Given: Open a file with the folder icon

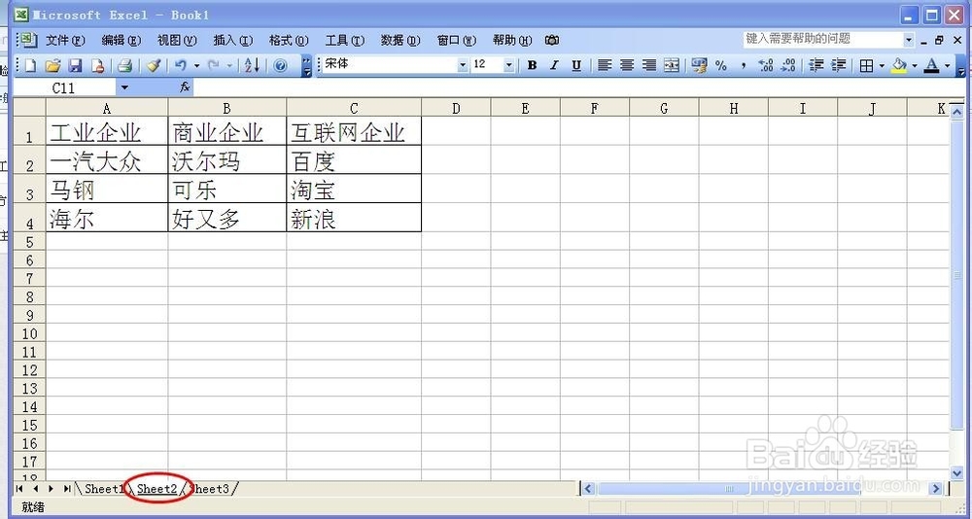Looking at the screenshot, I should pos(53,65).
